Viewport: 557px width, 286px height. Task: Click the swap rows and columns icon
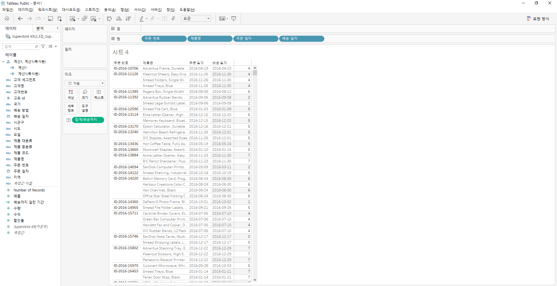[x=109, y=19]
